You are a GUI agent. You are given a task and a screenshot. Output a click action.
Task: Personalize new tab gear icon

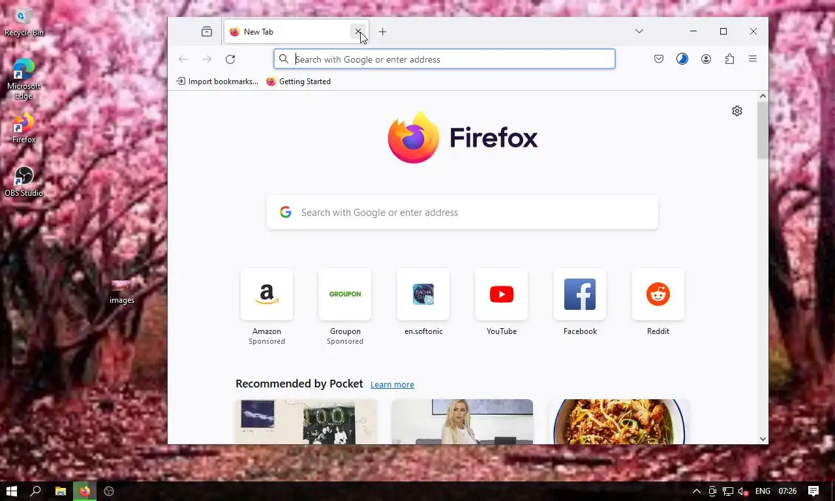(x=737, y=111)
